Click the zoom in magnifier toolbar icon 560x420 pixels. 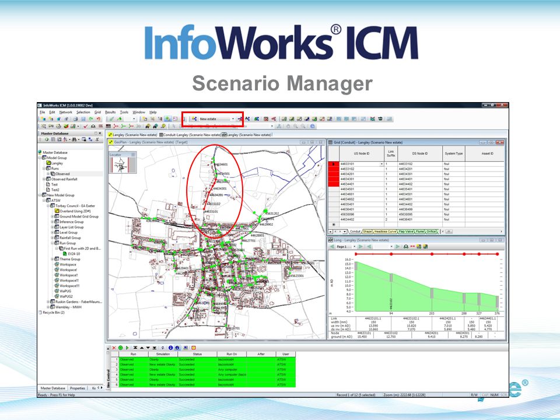295,126
